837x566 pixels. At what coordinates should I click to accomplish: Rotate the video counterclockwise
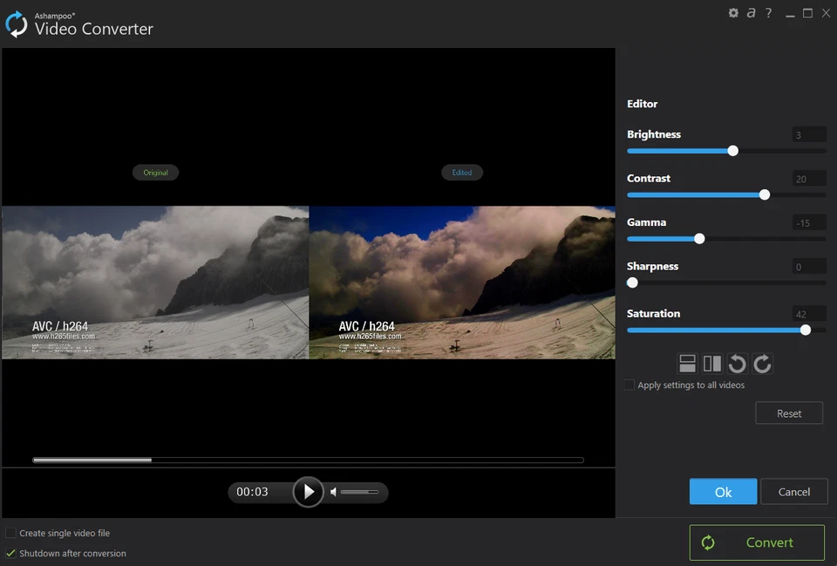(737, 363)
